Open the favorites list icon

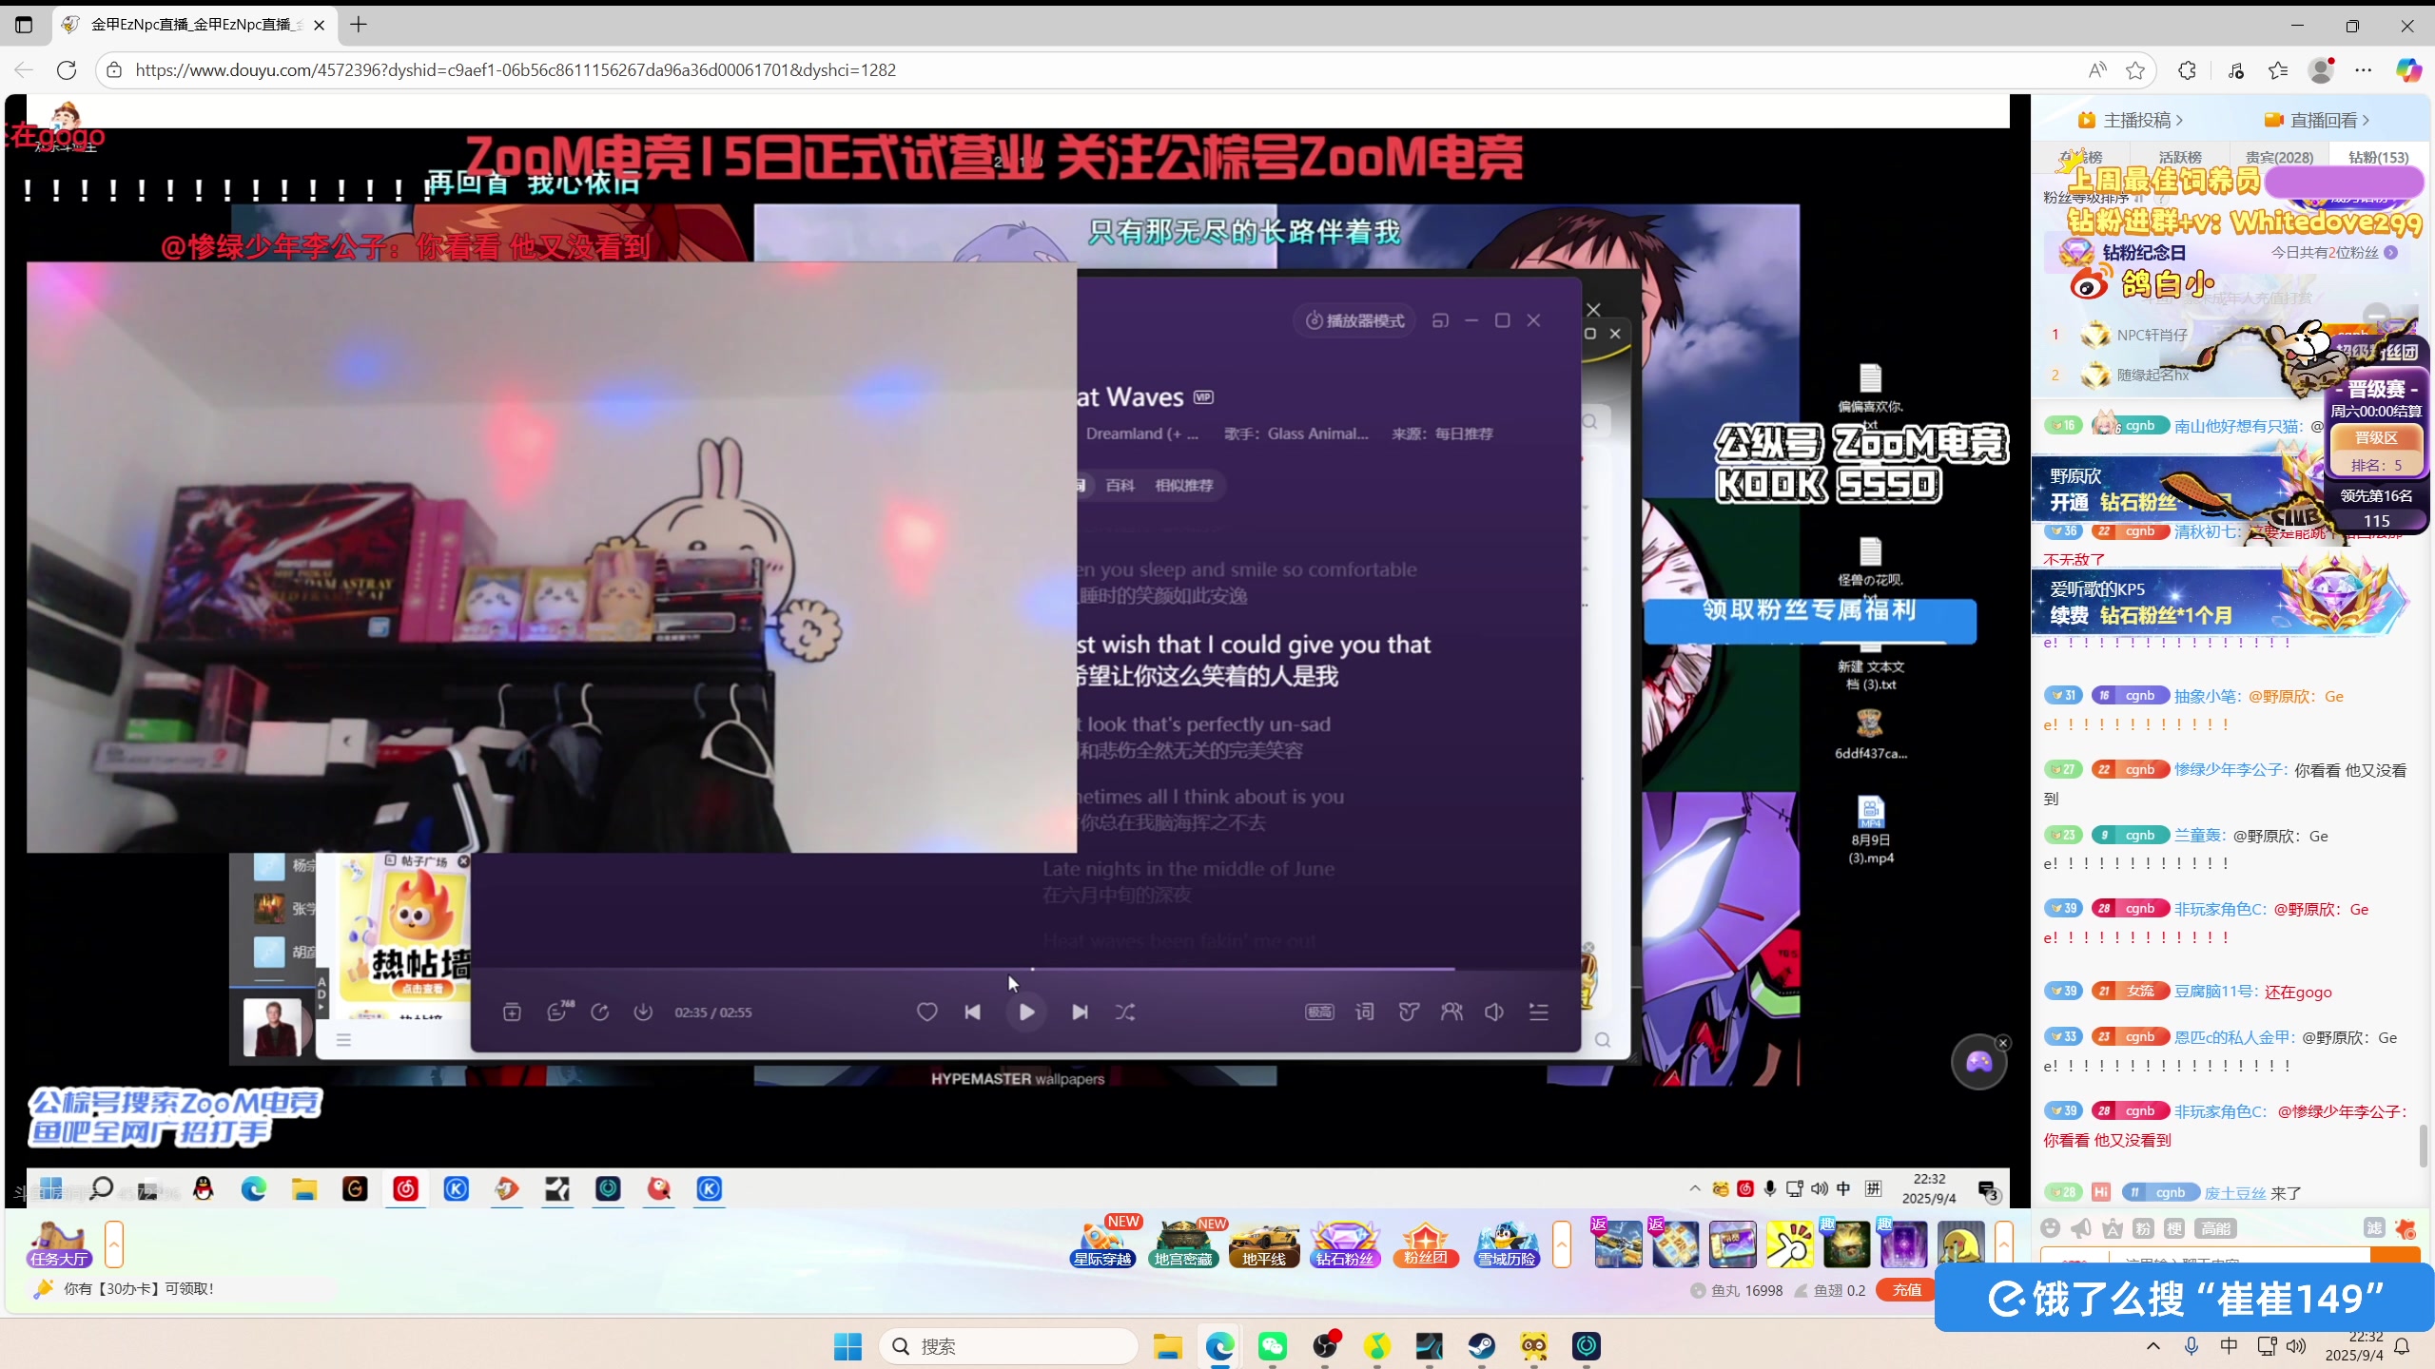point(2278,70)
